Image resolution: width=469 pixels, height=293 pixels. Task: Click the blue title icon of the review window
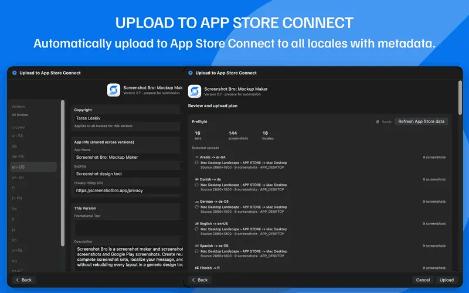[190, 73]
